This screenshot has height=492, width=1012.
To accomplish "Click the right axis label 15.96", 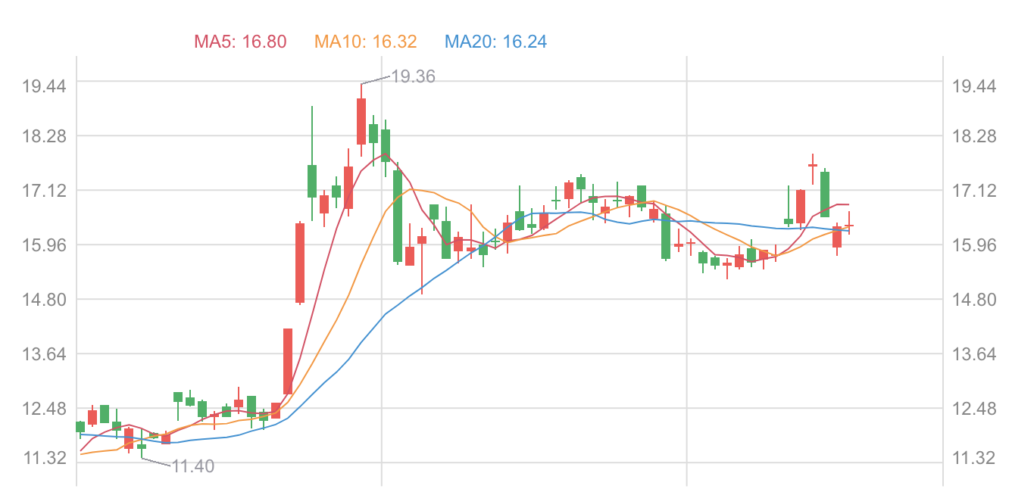I will tap(973, 245).
